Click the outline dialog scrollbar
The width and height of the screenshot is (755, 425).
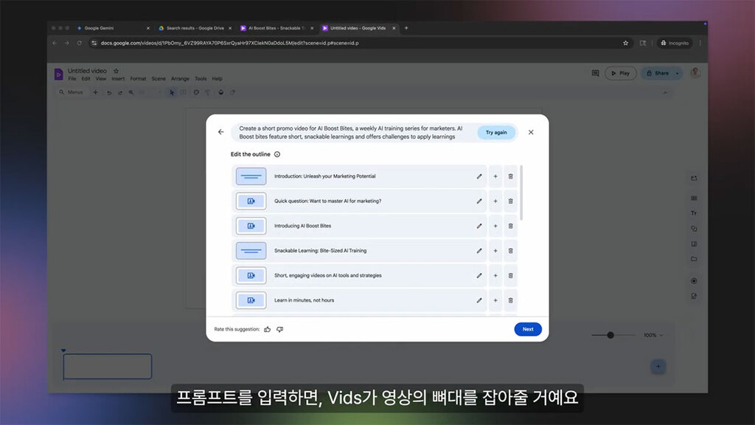(x=521, y=193)
